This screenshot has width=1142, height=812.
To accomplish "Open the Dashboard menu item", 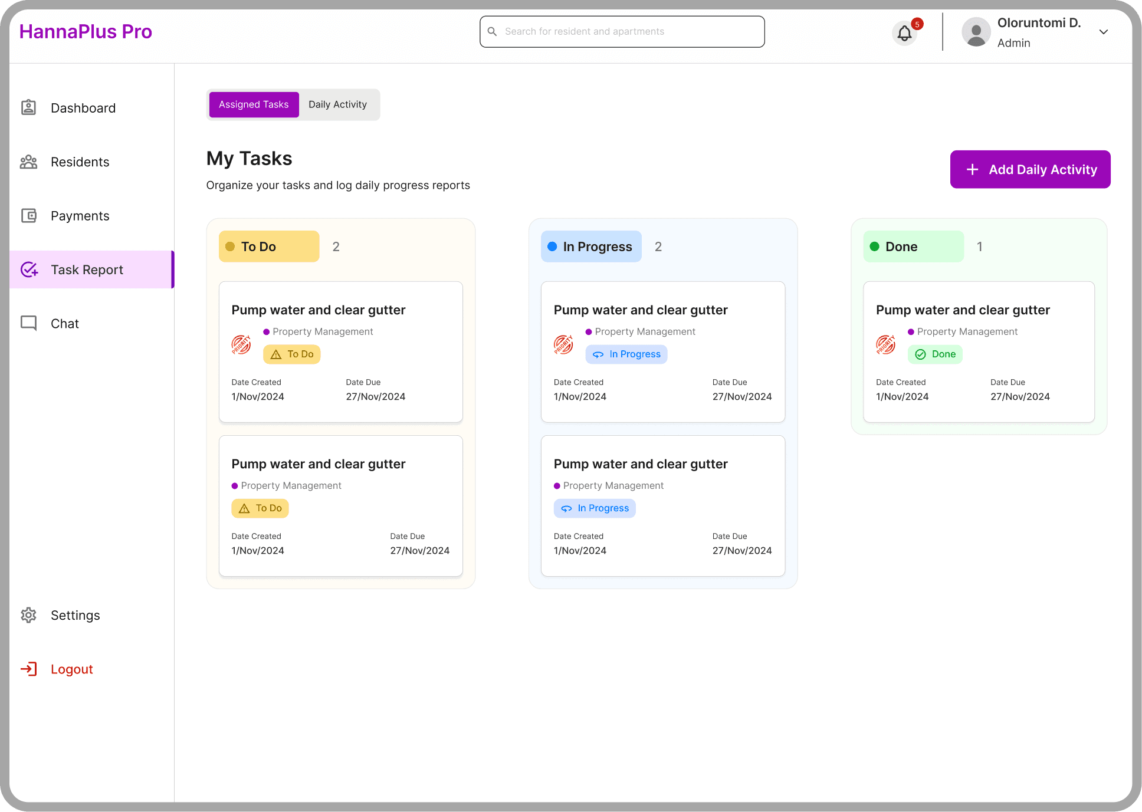I will click(83, 108).
